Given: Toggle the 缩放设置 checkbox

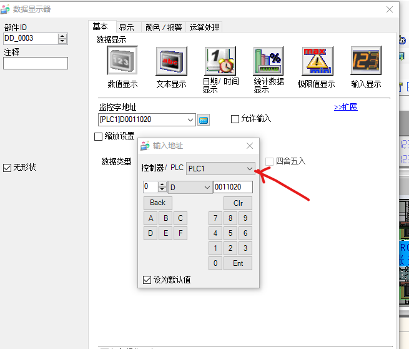Looking at the screenshot, I should click(98, 136).
